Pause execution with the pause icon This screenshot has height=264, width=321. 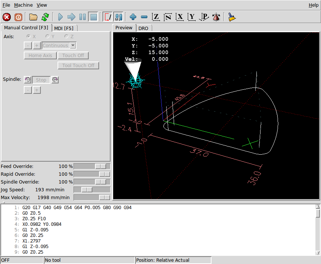(82, 17)
